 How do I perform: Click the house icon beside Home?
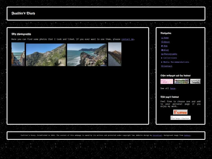(x=162, y=38)
